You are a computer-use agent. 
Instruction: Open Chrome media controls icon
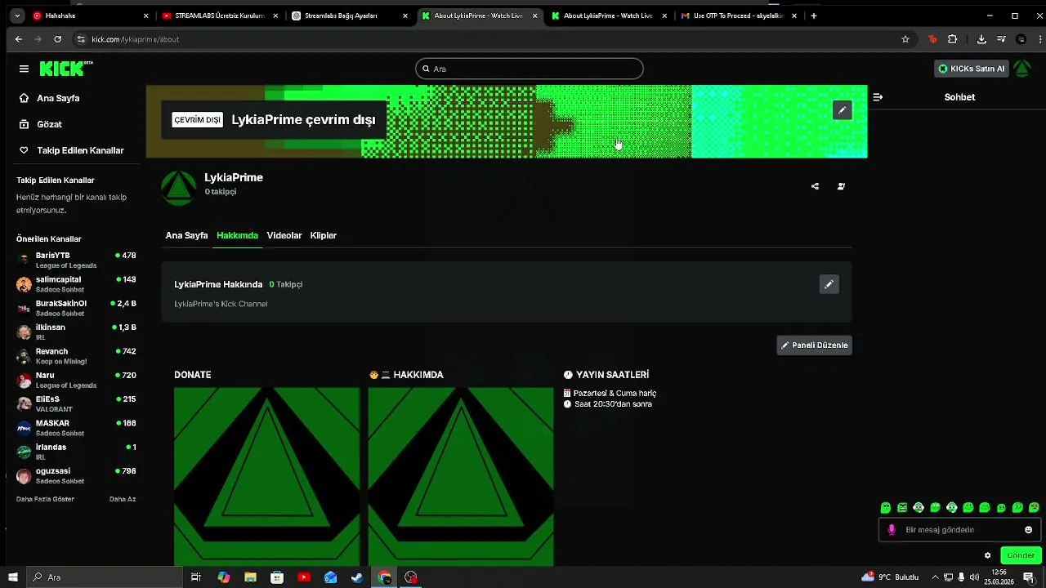[1002, 39]
